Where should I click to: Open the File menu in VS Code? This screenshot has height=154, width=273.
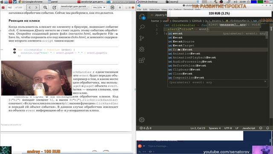coord(139,9)
